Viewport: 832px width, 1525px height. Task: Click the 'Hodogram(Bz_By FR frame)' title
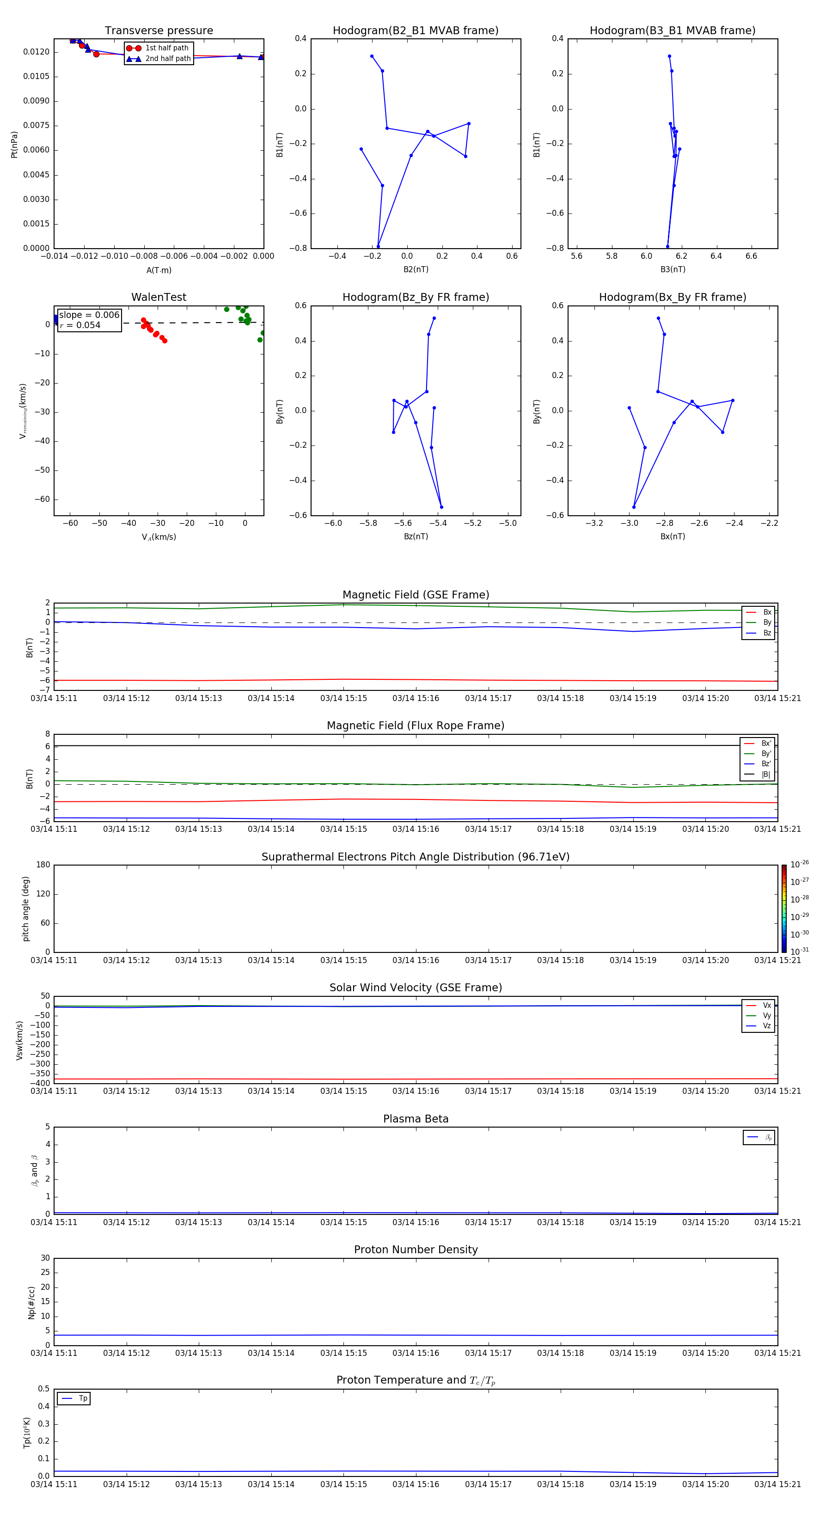tap(416, 297)
